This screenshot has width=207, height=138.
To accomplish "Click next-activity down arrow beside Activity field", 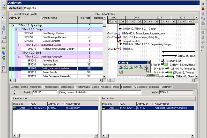I will click(x=14, y=93).
